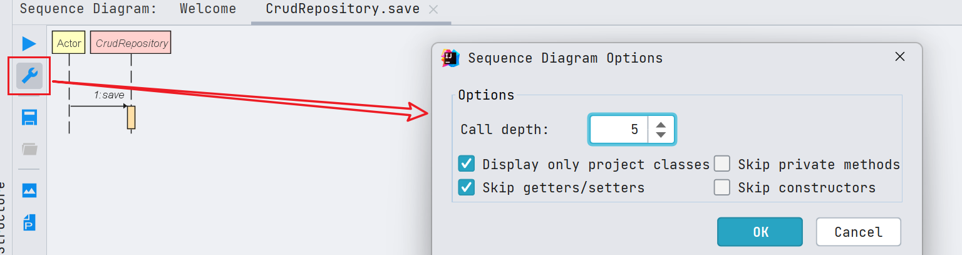Select the CrudRepository lifeline box
The image size is (962, 255).
(131, 43)
